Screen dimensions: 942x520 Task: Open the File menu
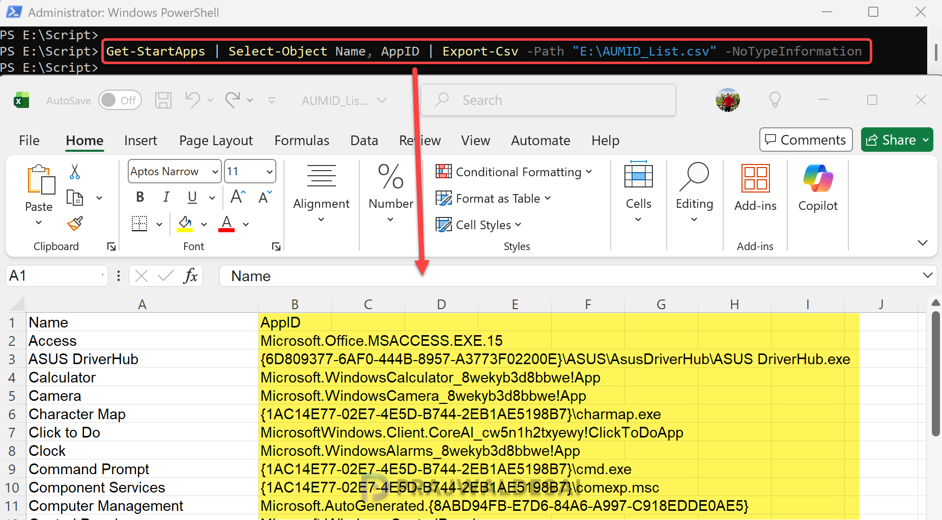(x=29, y=141)
